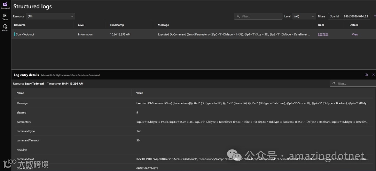The image size is (376, 171).
Task: Click View link for SparkTodo-api log
Action: point(355,34)
